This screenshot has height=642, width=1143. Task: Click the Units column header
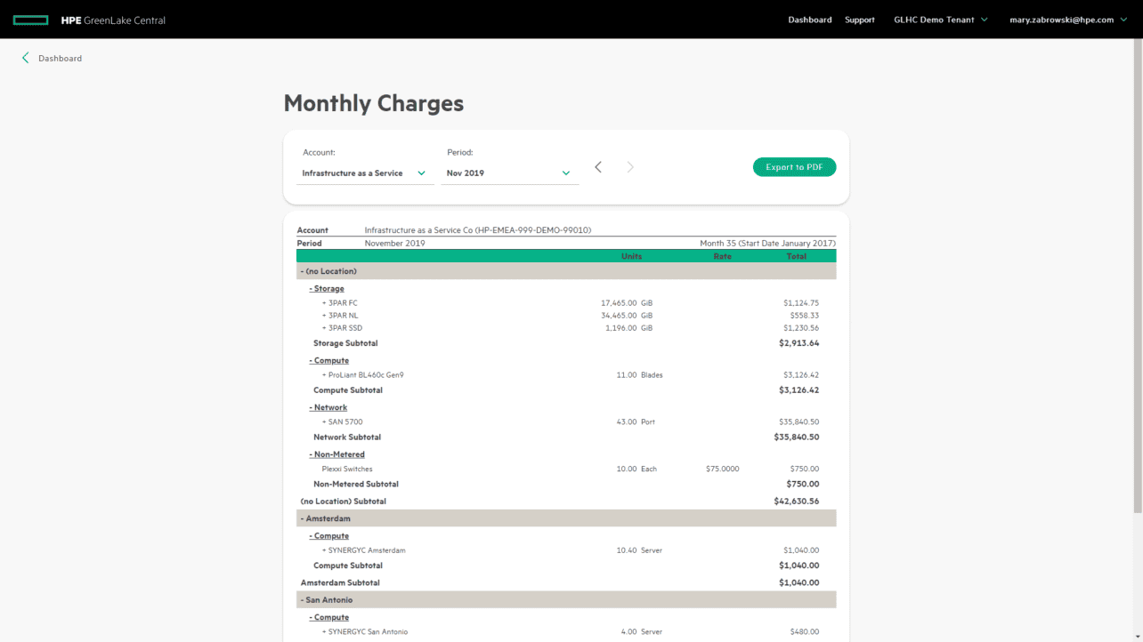(631, 256)
